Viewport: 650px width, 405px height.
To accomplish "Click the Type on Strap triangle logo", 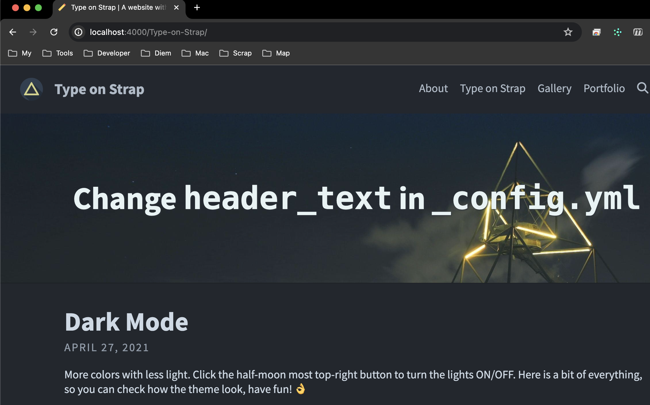I will (x=31, y=89).
